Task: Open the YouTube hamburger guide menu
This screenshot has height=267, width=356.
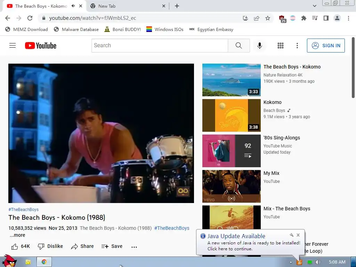Action: [13, 46]
